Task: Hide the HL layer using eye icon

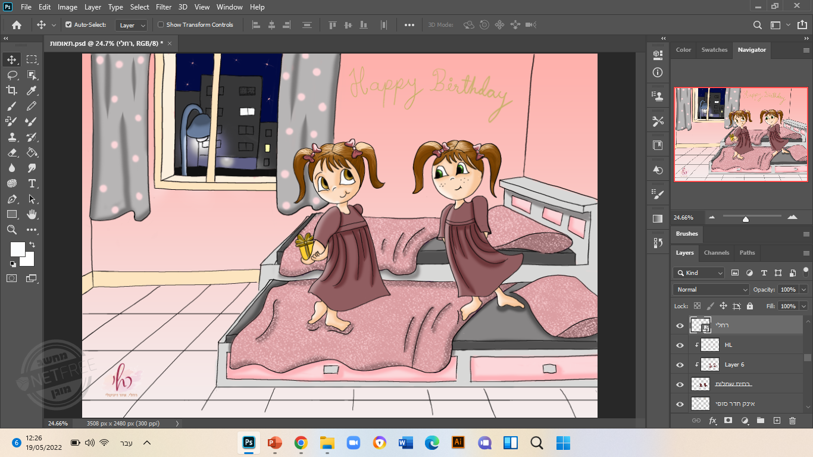Action: (680, 345)
